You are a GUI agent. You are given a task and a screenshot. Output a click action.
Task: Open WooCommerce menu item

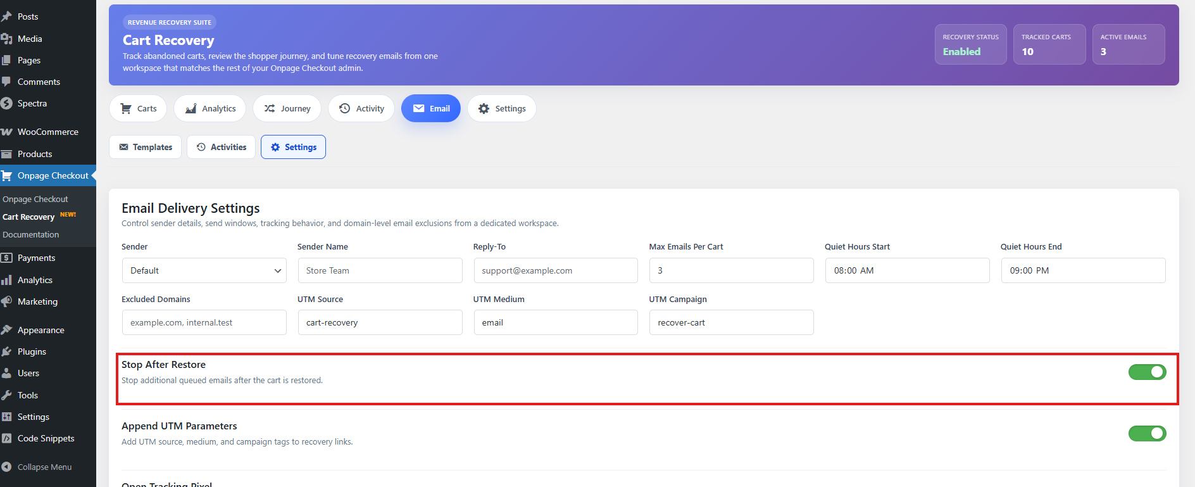(x=48, y=132)
